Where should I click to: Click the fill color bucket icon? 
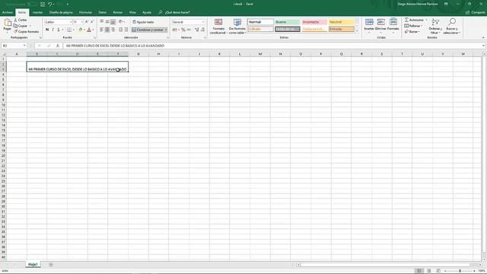[81, 30]
